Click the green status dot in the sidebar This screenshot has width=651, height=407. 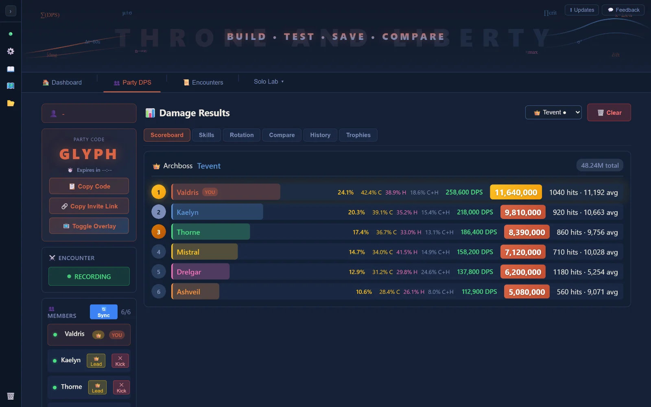click(x=11, y=34)
